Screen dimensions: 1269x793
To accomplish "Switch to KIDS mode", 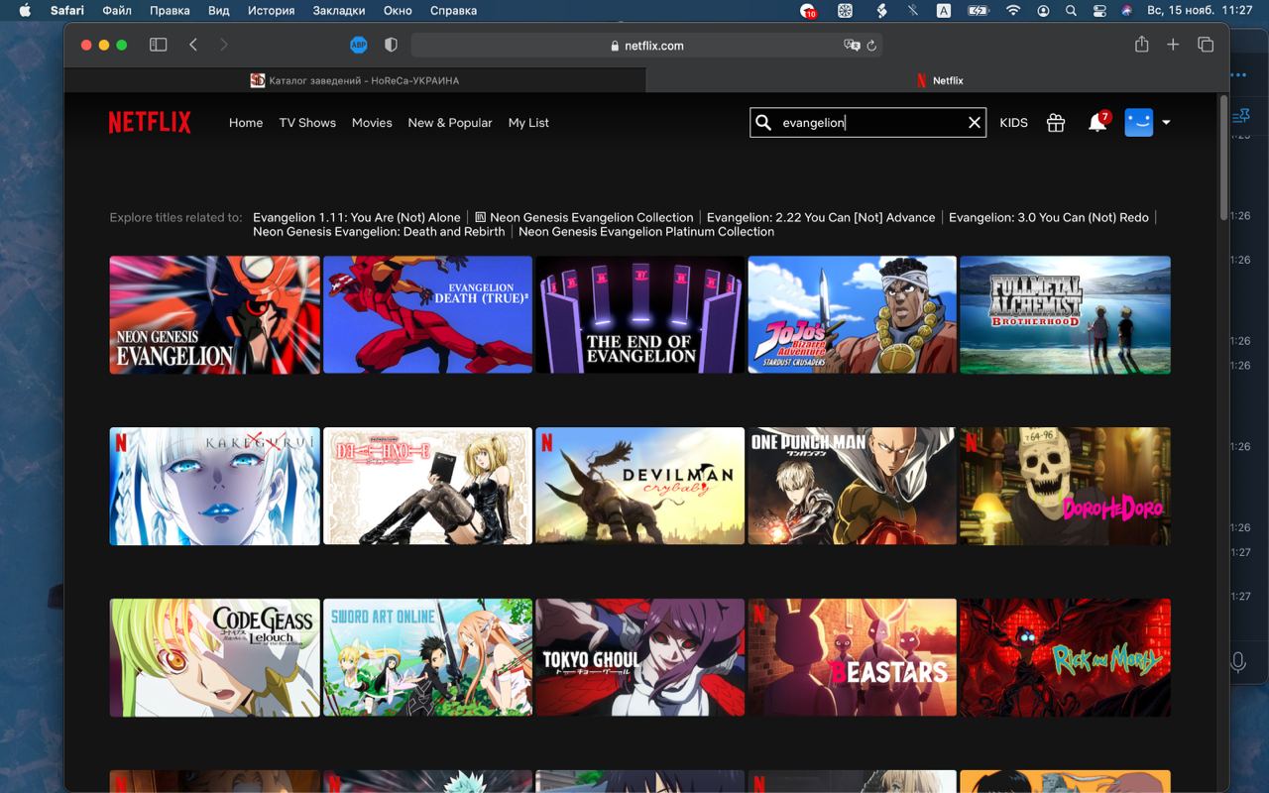I will tap(1013, 123).
